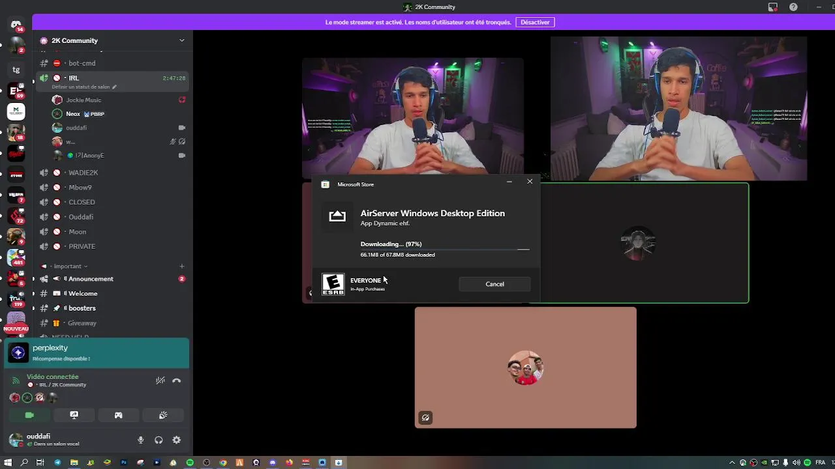The height and width of the screenshot is (469, 835).
Task: Open File Explorer from the taskbar
Action: tap(74, 462)
